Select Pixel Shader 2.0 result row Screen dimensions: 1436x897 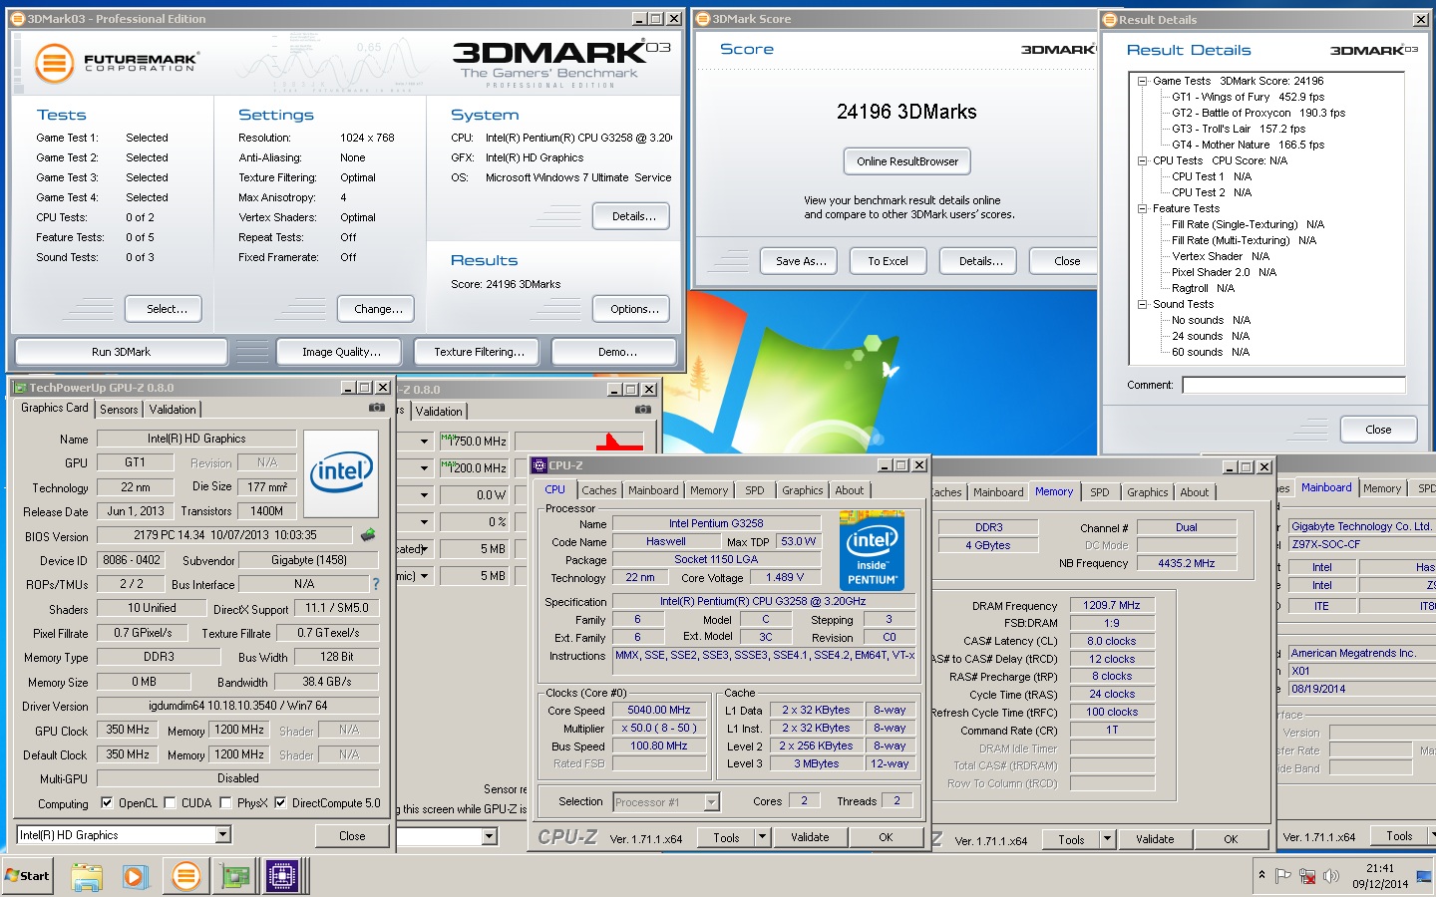pyautogui.click(x=1224, y=272)
